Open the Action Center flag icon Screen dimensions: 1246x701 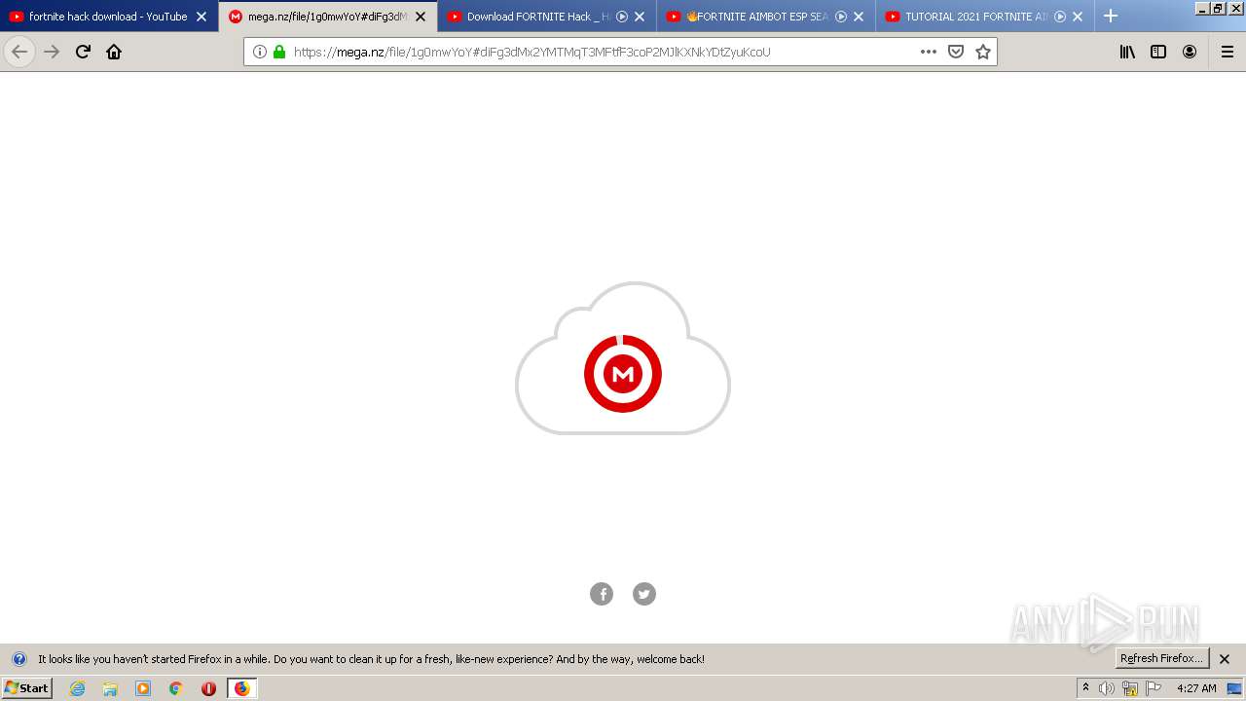click(1154, 688)
